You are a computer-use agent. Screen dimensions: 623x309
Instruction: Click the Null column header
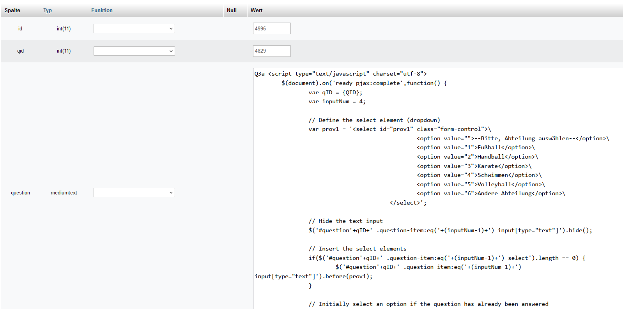(x=232, y=11)
